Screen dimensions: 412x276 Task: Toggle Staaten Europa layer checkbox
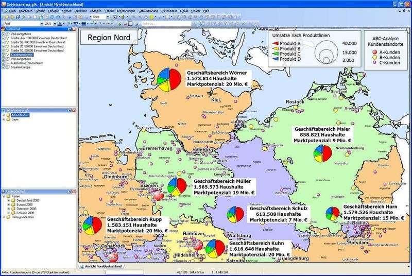[x=4, y=67]
